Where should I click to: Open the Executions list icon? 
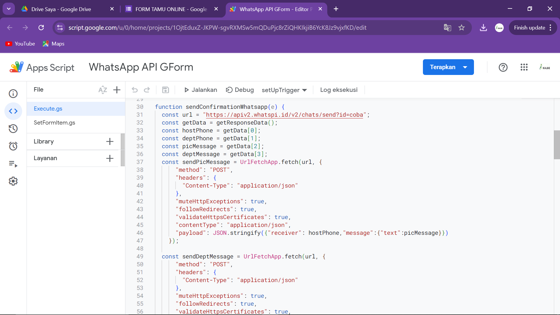click(13, 164)
